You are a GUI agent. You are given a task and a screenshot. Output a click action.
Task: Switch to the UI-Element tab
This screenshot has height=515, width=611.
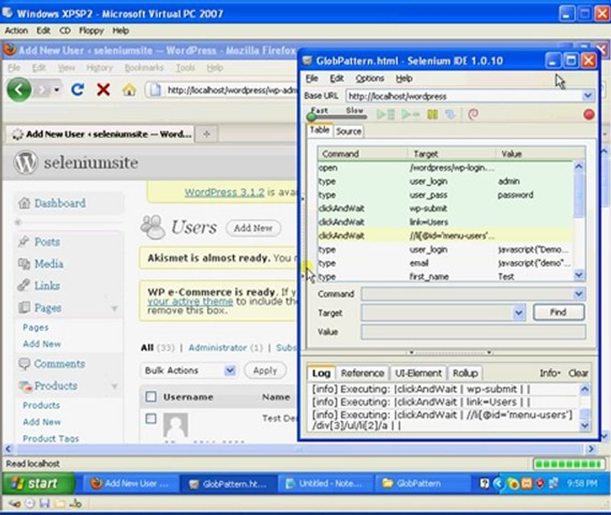pos(418,373)
